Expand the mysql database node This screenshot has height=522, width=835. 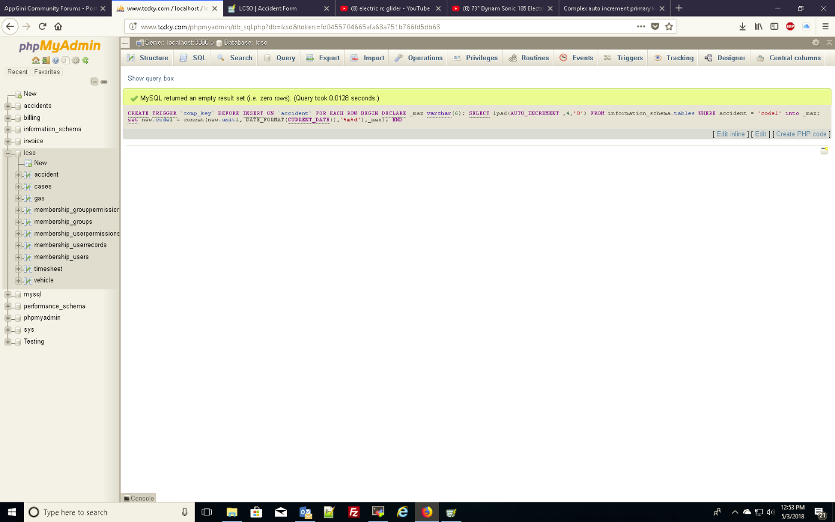8,295
